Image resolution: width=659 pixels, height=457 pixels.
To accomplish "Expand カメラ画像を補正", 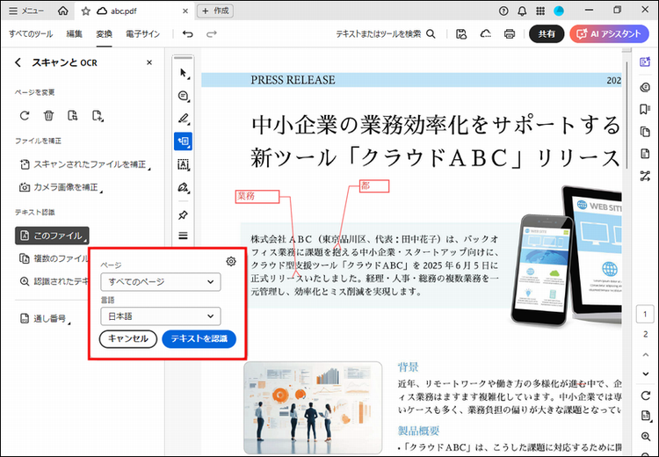I will [61, 187].
